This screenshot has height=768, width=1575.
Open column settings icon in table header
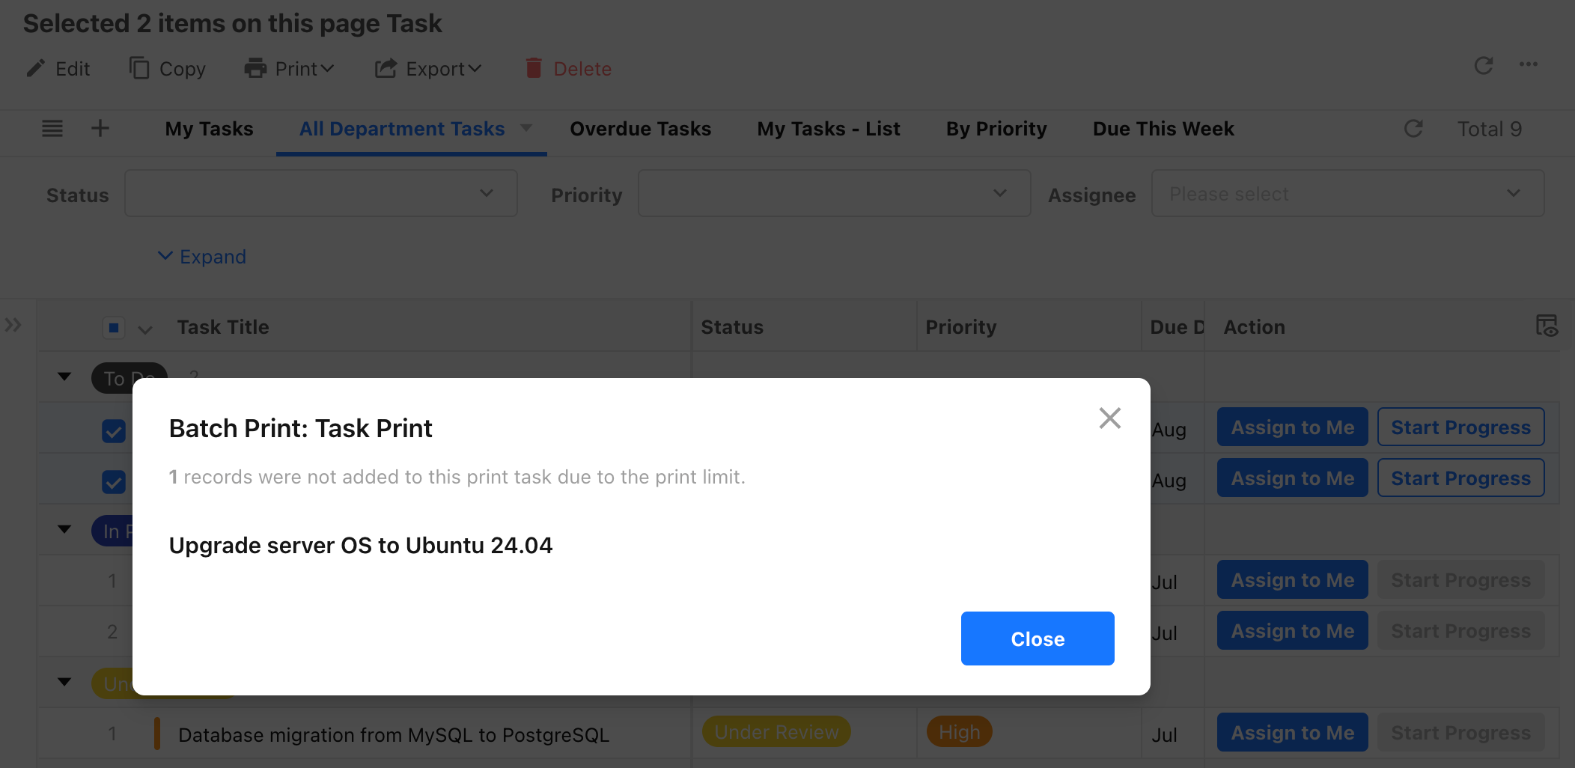pyautogui.click(x=1547, y=326)
